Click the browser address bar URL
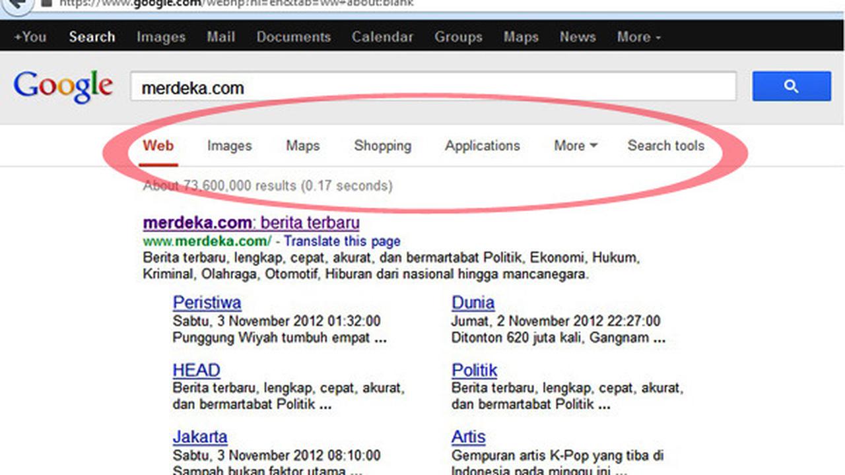 click(x=236, y=3)
